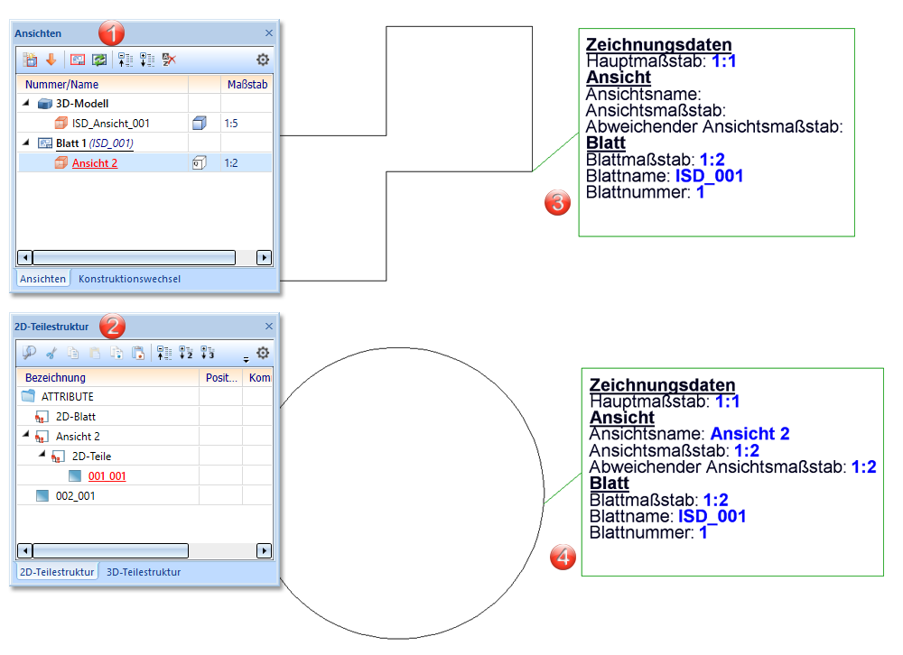Collapse Ansicht 2 node in 2D-Teilestruktur

tap(26, 435)
